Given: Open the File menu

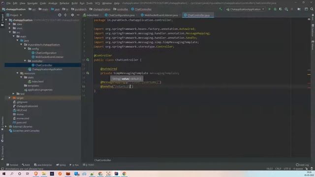Looking at the screenshot, I should (8, 3).
